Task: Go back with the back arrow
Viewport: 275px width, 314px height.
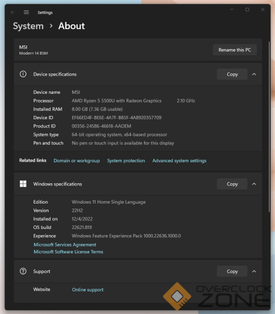Action: pyautogui.click(x=13, y=12)
